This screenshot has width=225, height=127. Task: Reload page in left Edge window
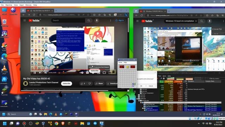(34, 15)
